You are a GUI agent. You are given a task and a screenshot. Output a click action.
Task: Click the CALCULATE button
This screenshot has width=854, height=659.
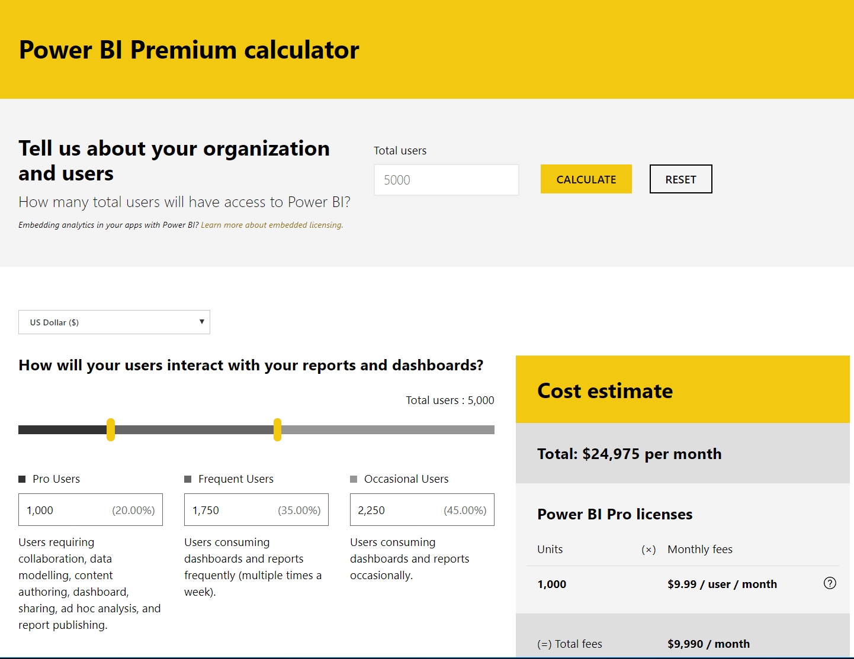(586, 179)
